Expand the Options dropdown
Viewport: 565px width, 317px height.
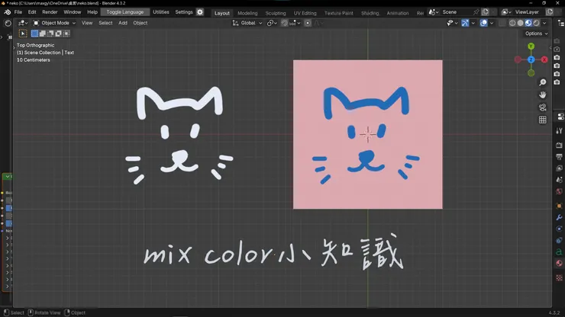pos(536,34)
